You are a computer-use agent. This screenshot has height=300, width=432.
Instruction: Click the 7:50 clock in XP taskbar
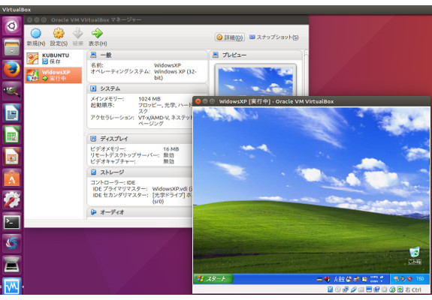coord(420,279)
